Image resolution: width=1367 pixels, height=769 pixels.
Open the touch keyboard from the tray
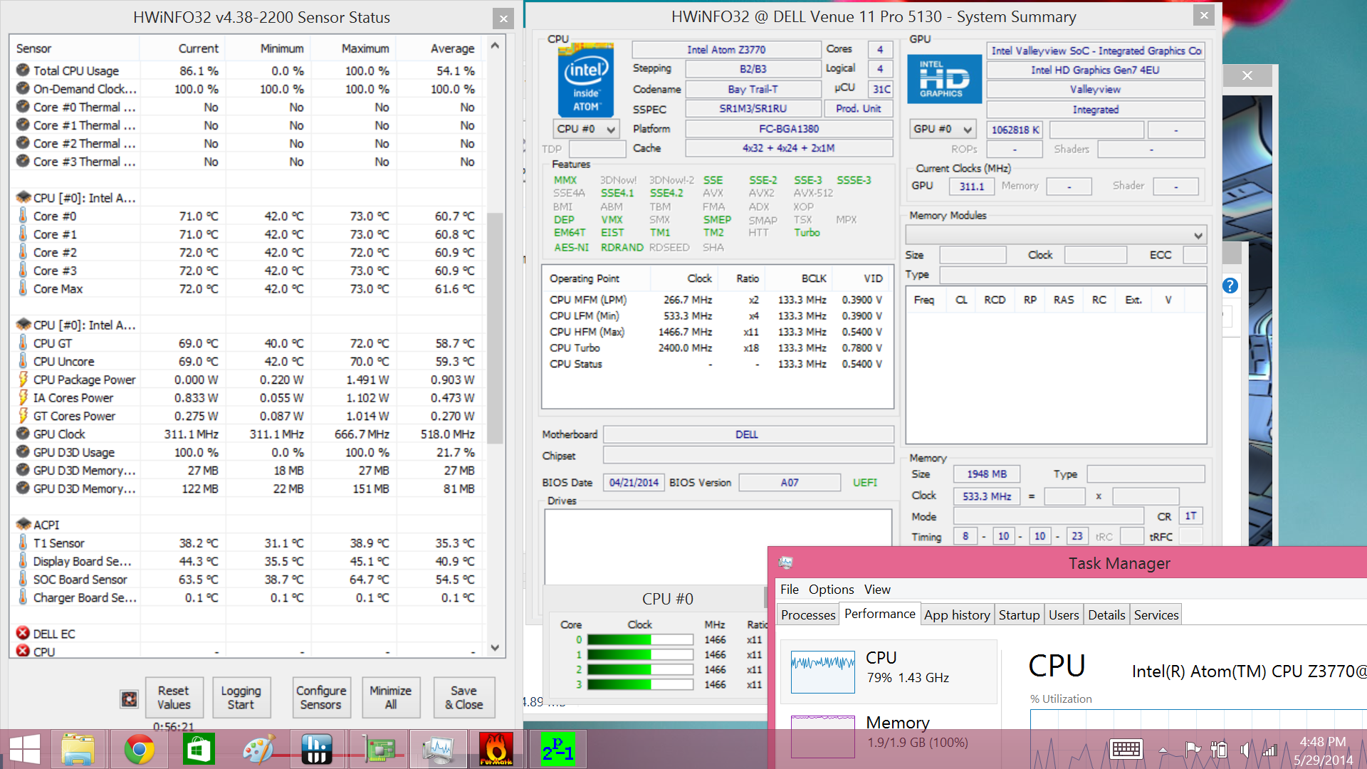click(x=1126, y=749)
